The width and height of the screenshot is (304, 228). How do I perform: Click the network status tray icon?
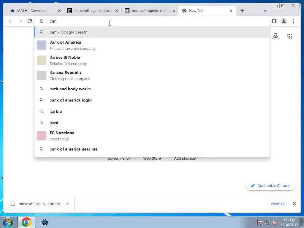point(267,223)
